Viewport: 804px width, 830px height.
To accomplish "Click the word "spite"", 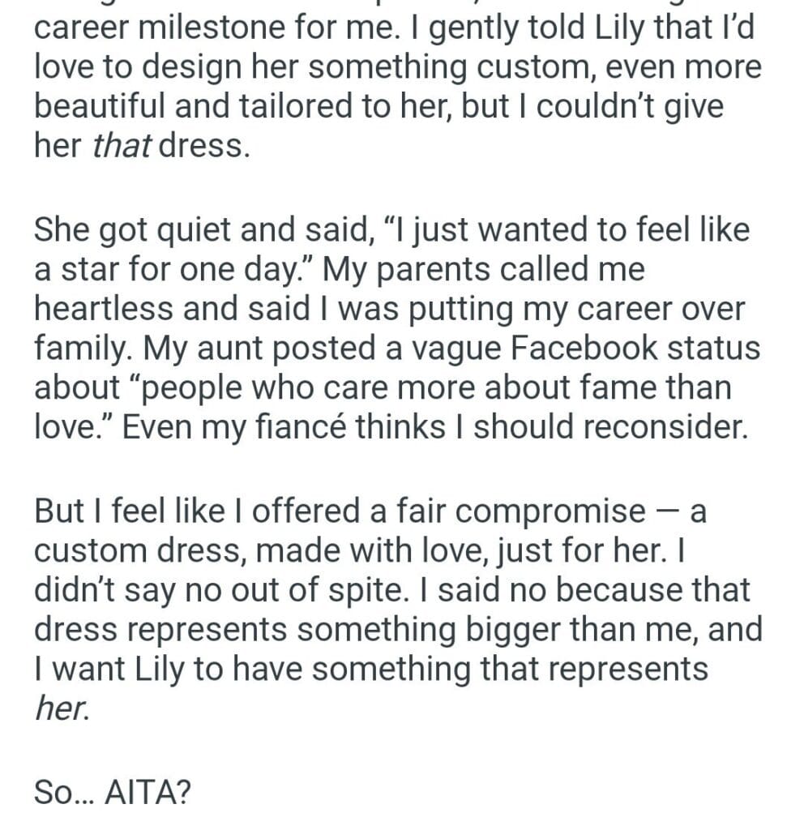I will click(368, 591).
